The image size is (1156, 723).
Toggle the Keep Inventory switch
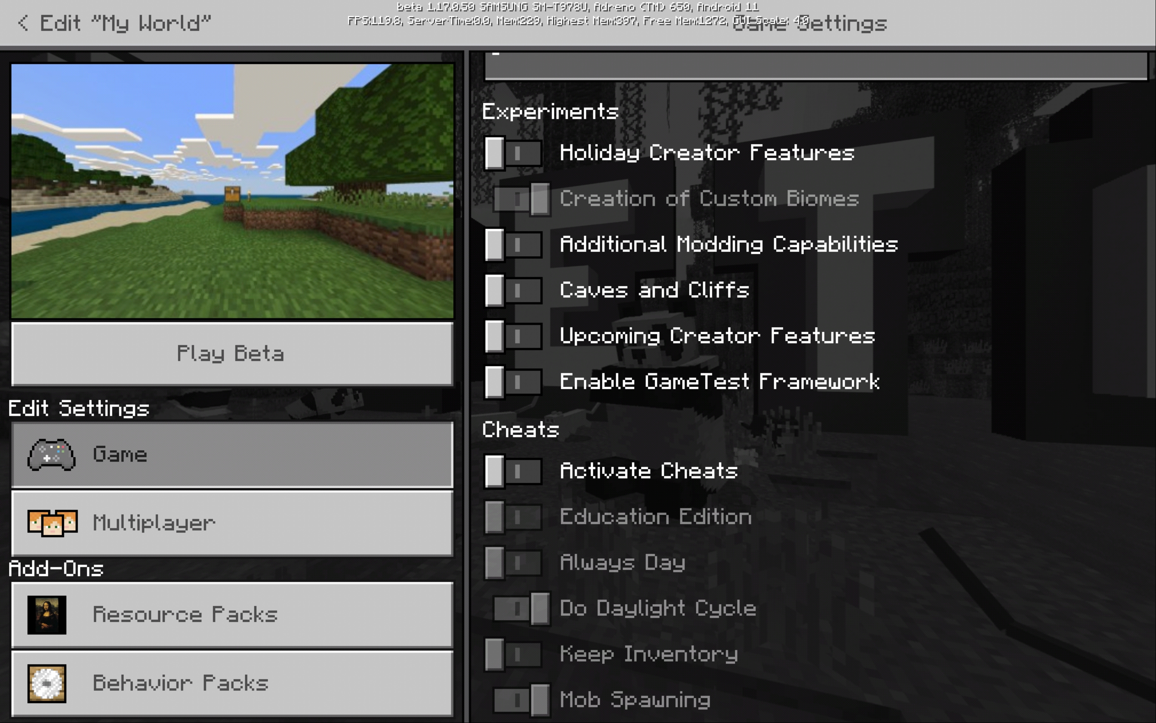point(513,654)
